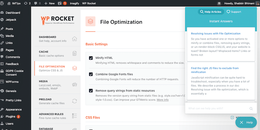The width and height of the screenshot is (260, 130).
Task: Open the Media admin menu
Action: click(x=10, y=36)
